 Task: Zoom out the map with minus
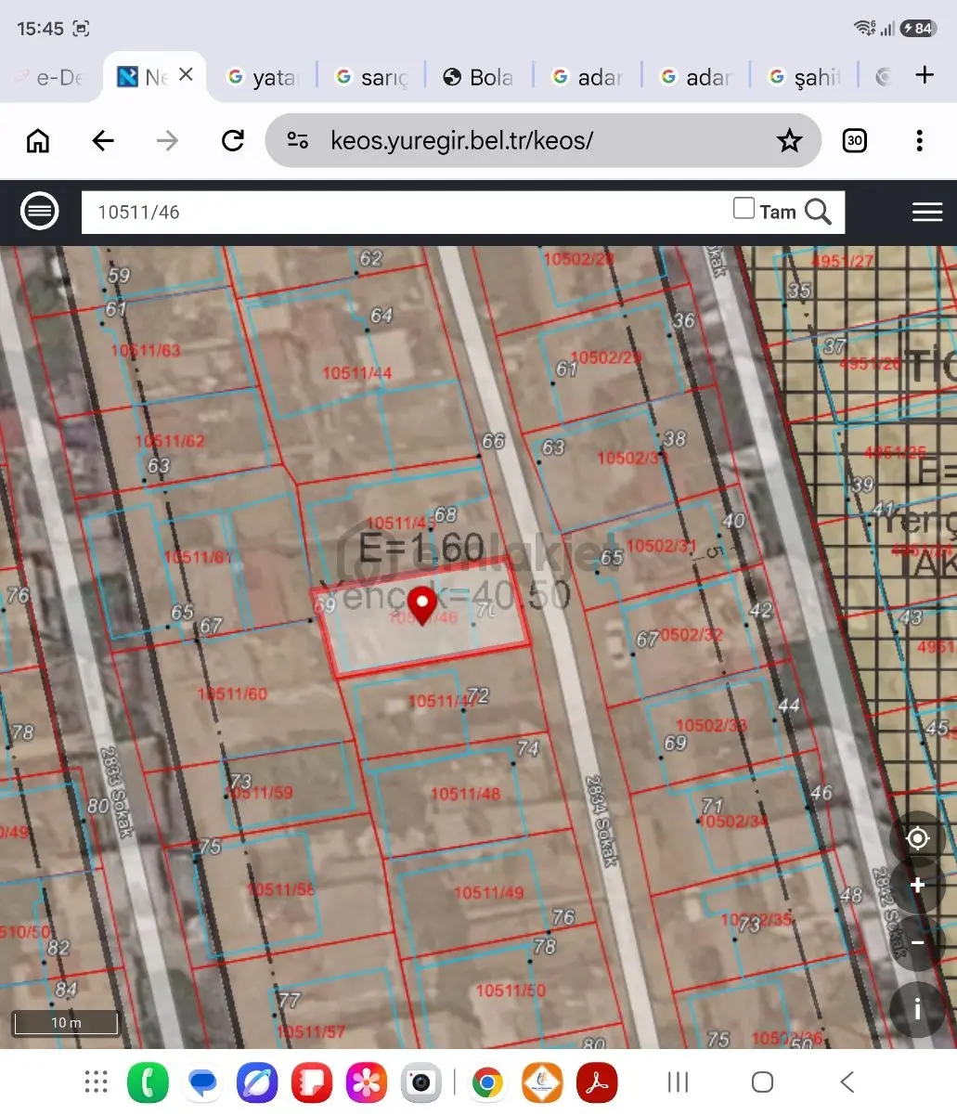[x=917, y=943]
